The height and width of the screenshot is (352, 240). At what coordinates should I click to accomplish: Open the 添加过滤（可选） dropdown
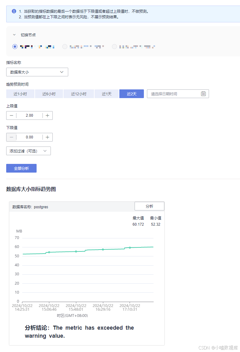29,151
